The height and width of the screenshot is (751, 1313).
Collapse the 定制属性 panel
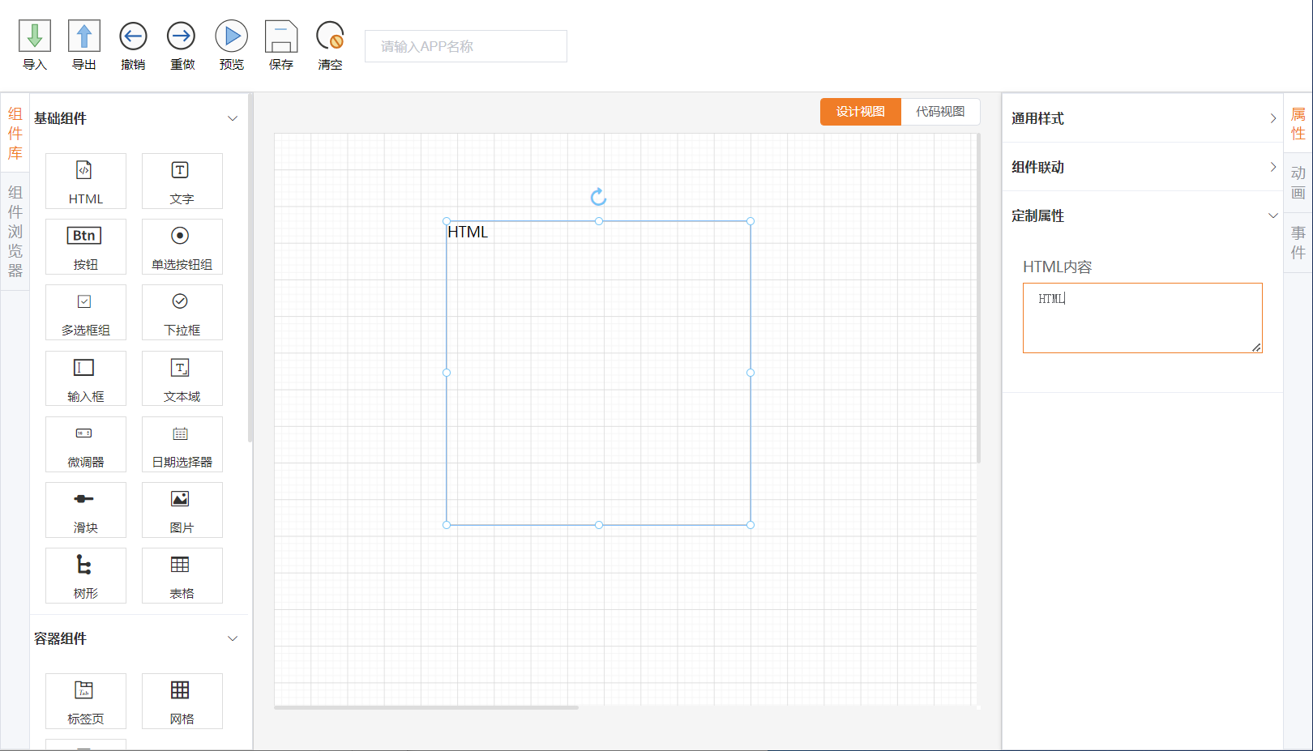1143,215
